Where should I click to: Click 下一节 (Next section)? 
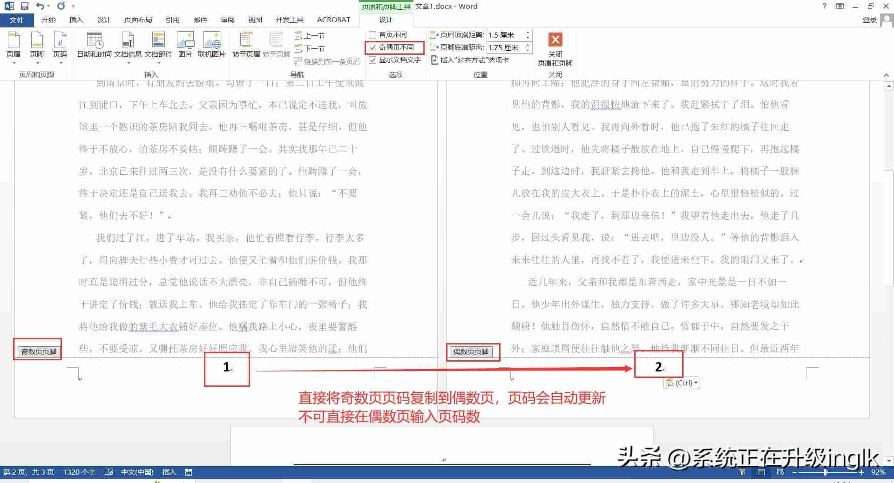[310, 48]
